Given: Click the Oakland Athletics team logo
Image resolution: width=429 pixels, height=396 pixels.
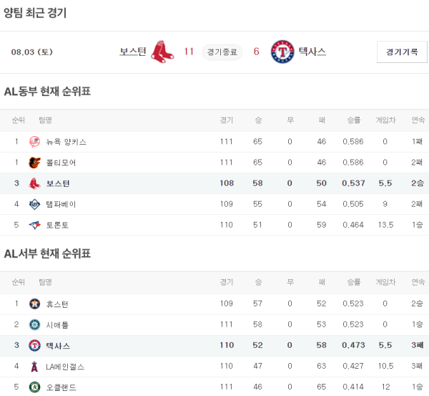Looking at the screenshot, I should (x=34, y=387).
